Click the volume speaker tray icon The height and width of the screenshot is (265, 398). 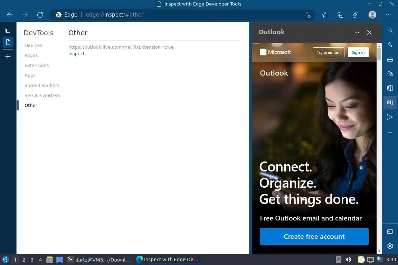click(348, 260)
